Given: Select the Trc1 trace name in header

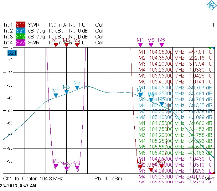Looking at the screenshot, I should click(8, 25).
